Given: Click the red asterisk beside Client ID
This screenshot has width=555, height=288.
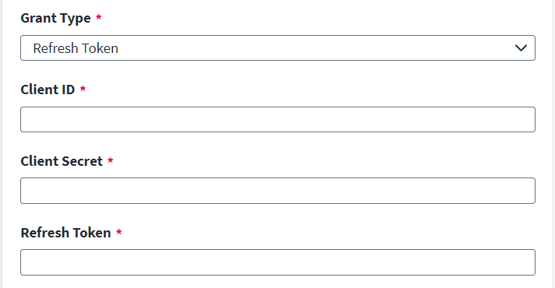Looking at the screenshot, I should (83, 88).
